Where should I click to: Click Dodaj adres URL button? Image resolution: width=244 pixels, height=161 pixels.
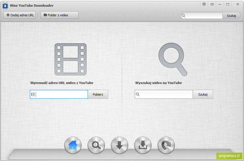tap(20, 15)
